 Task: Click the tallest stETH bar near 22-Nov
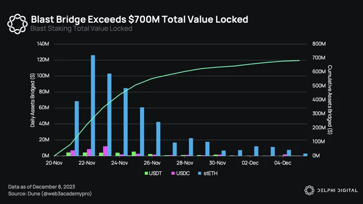point(93,106)
